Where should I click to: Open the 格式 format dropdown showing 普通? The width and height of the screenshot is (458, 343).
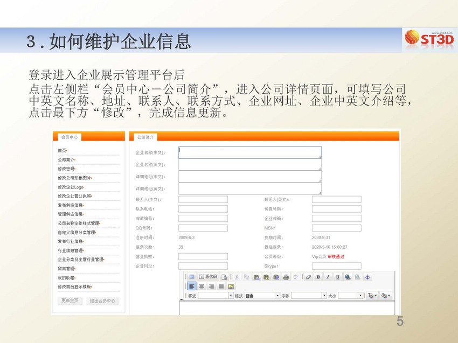(277, 296)
